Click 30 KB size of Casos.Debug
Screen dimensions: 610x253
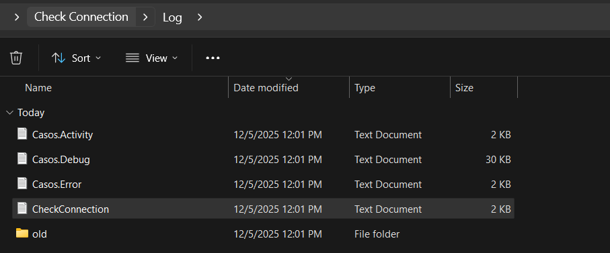pos(498,160)
